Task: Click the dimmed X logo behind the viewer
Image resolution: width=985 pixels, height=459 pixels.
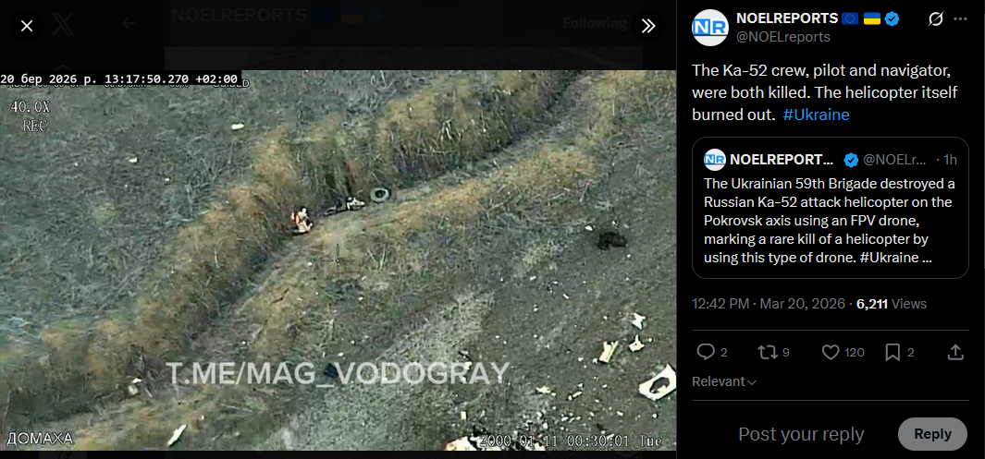Action: click(x=64, y=25)
